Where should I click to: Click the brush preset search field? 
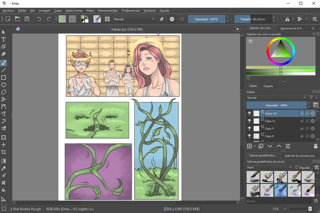tap(279, 201)
